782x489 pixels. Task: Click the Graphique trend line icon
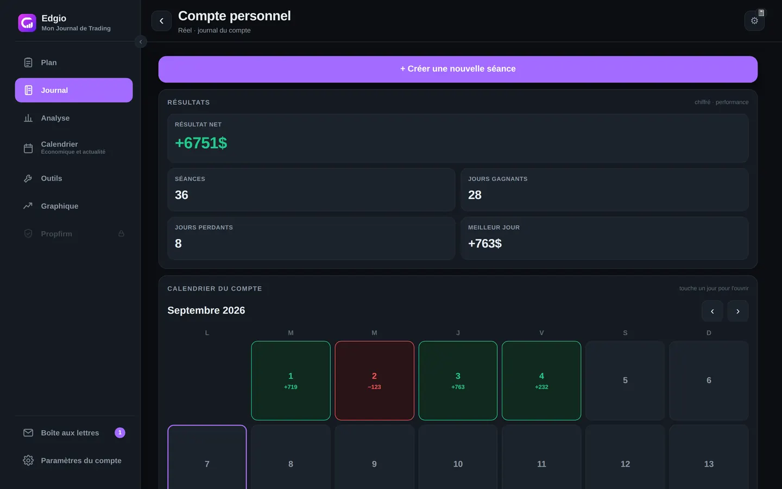[28, 206]
